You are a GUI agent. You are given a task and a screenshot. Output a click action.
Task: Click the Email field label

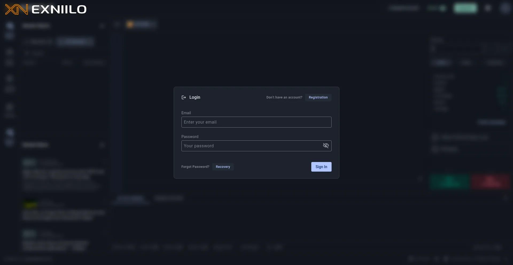click(186, 113)
